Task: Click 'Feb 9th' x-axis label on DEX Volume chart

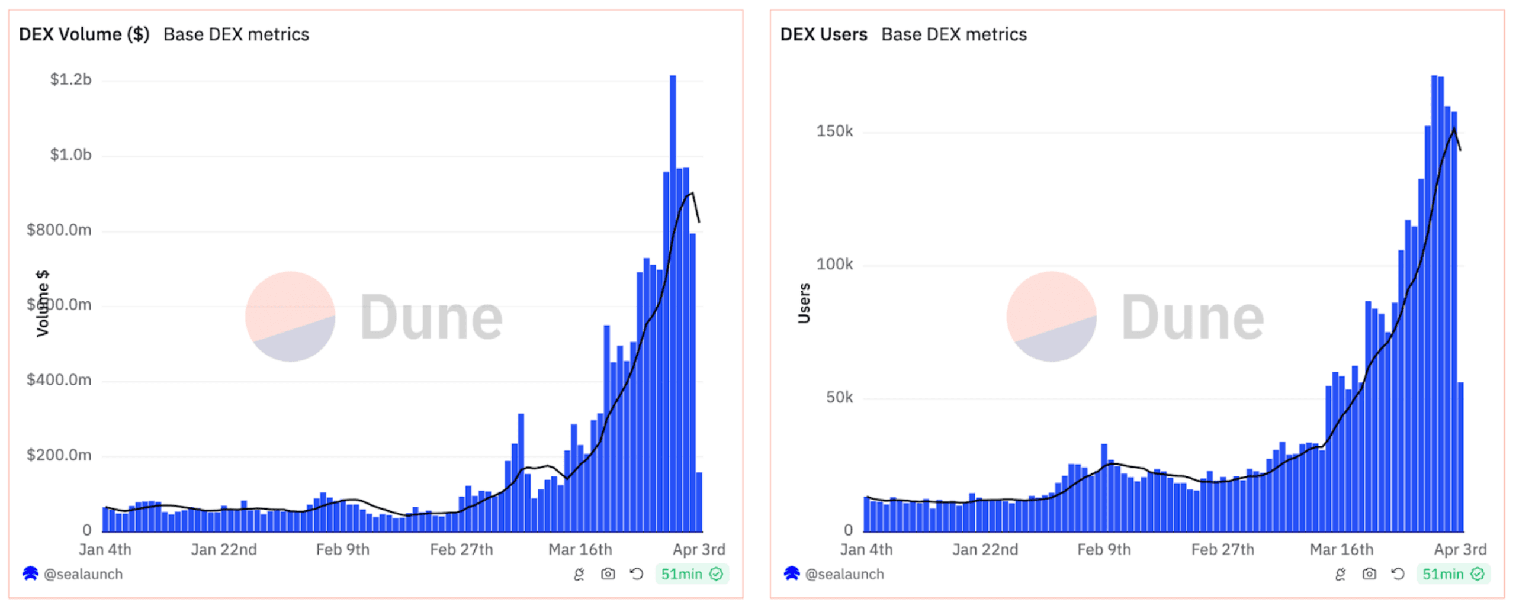Action: point(342,549)
